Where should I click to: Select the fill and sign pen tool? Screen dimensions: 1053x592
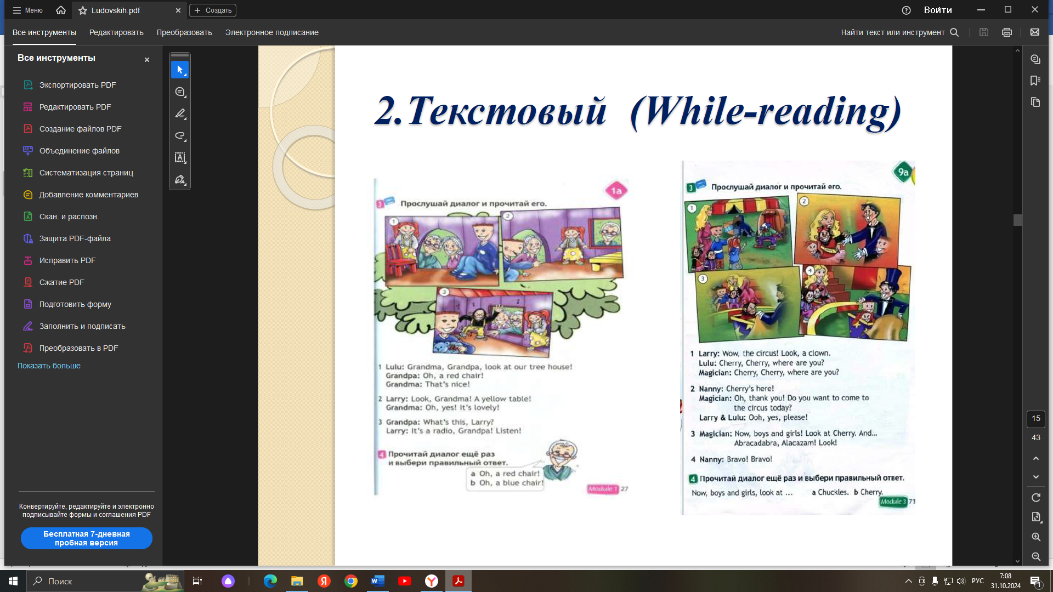pos(180,180)
